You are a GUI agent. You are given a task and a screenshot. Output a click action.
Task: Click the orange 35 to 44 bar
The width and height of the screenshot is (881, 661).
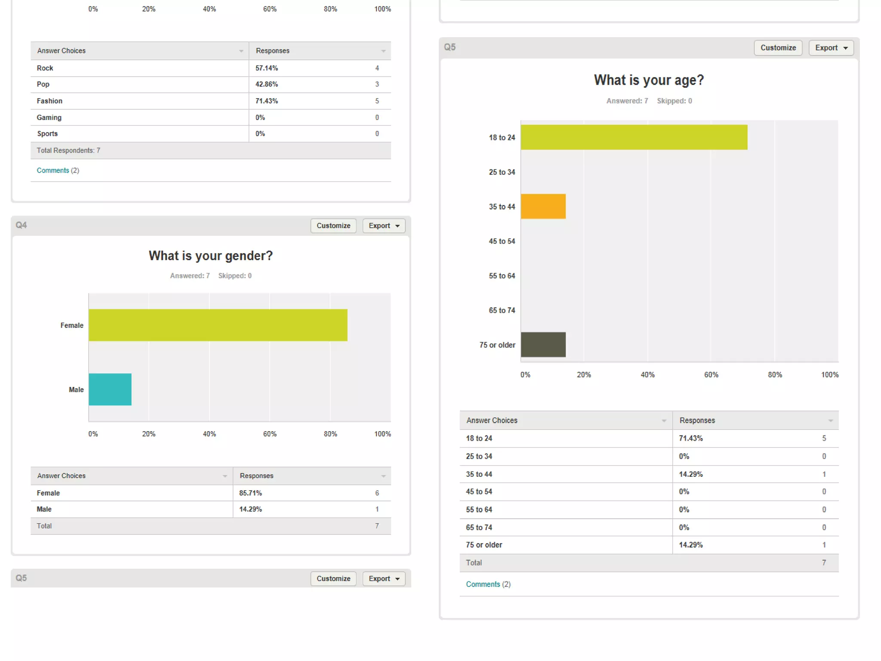pyautogui.click(x=543, y=206)
